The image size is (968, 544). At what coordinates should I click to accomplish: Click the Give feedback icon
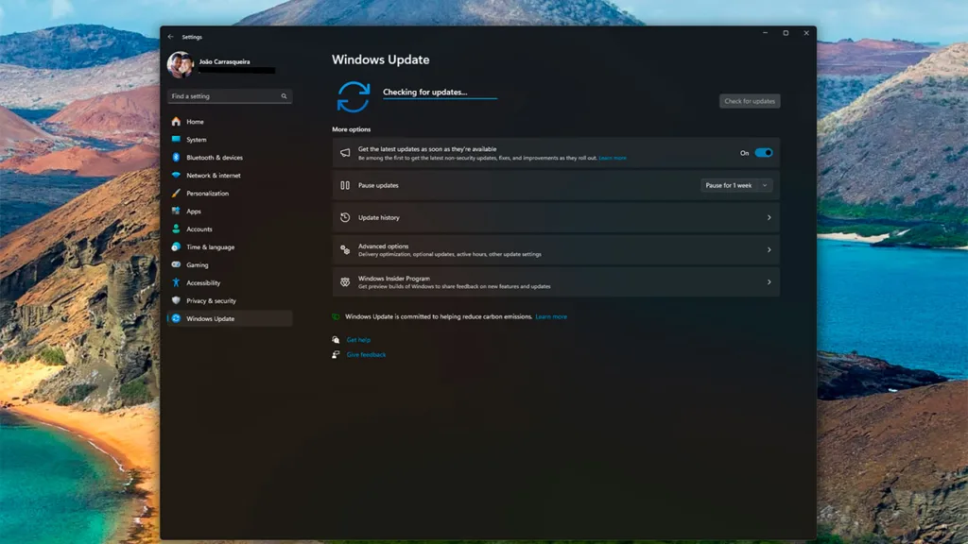pos(336,355)
